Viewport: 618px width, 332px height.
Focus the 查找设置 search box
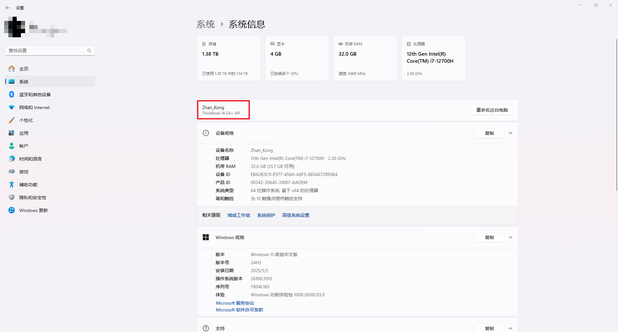tap(50, 51)
